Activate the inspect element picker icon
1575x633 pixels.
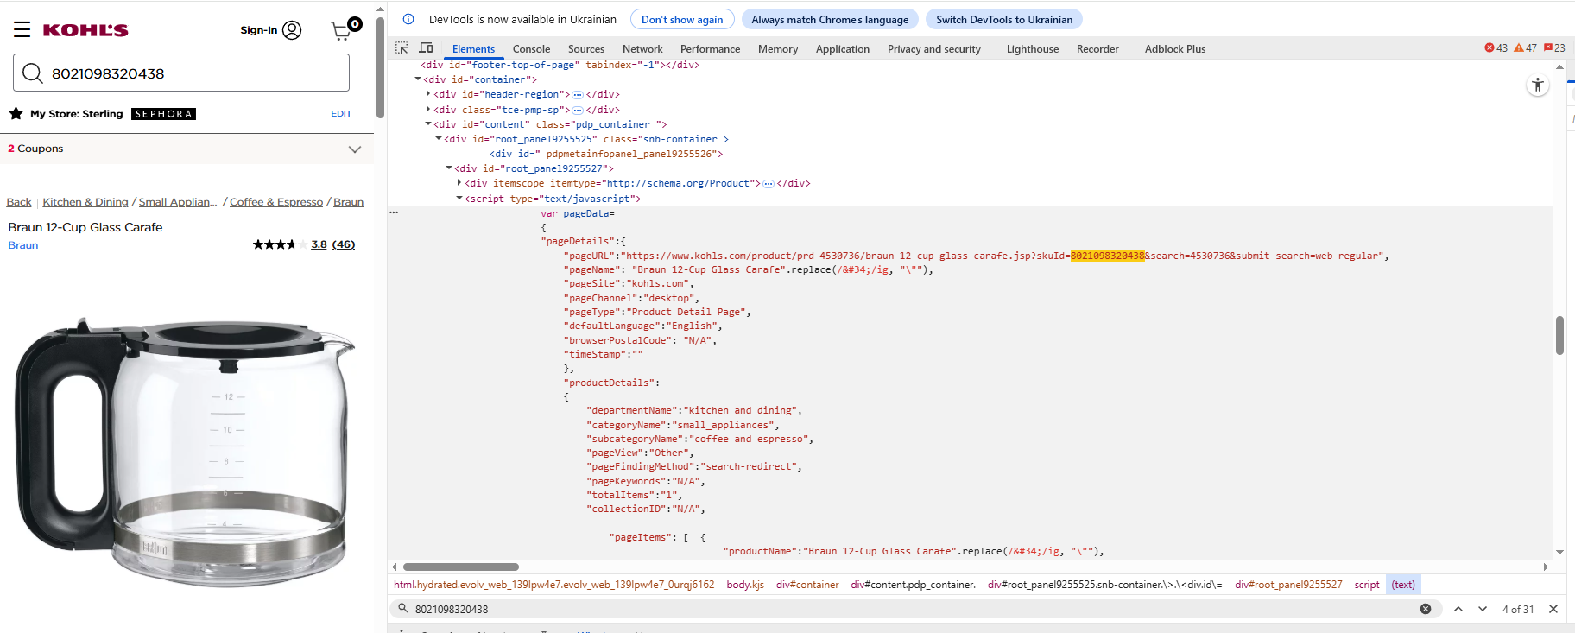[402, 48]
